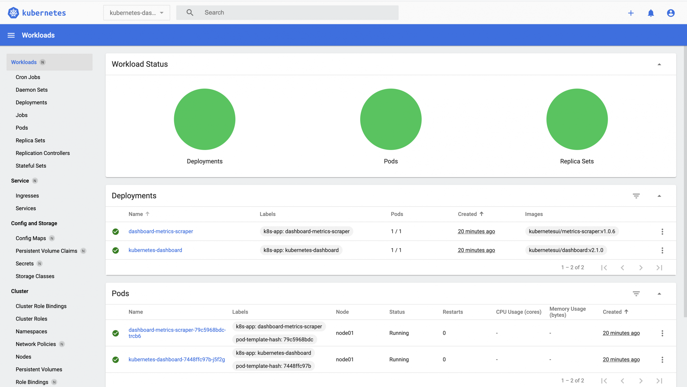Click the search magnifier icon
687x387 pixels.
190,12
